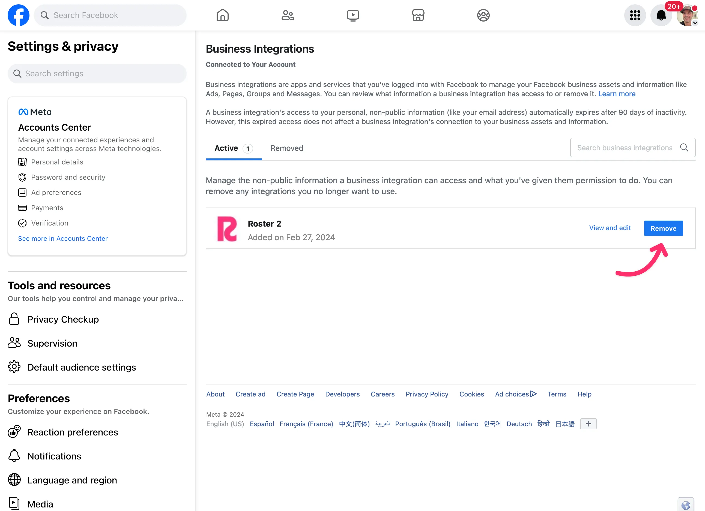Open Ad preferences in Accounts Center

click(x=50, y=193)
